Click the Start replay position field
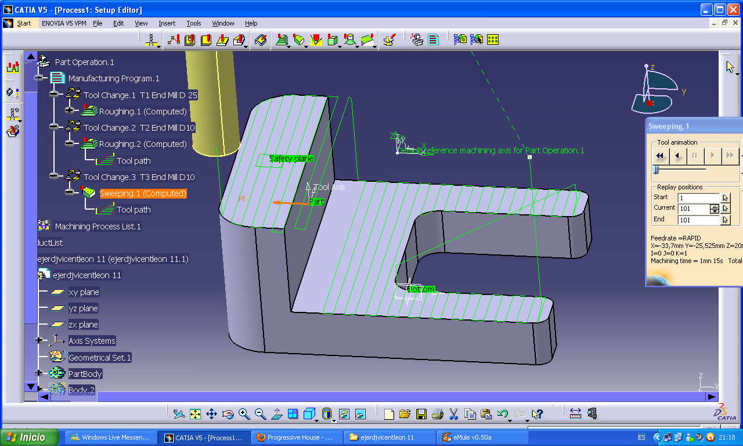Viewport: 743px width, 446px height. coord(699,198)
